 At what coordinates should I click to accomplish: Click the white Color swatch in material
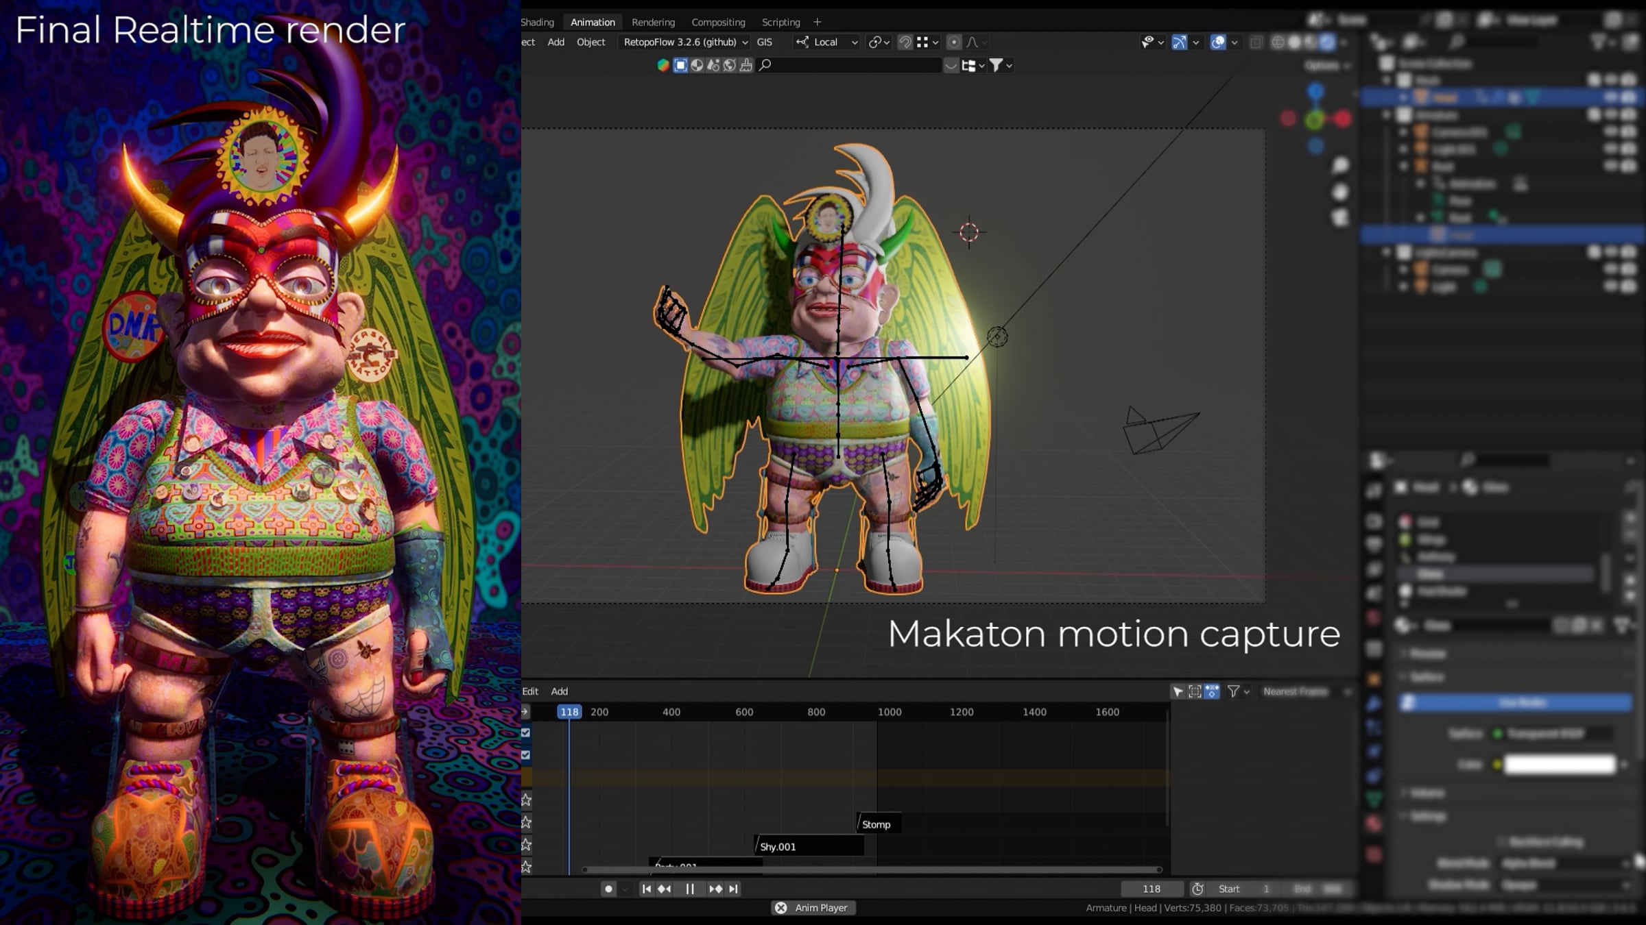click(1560, 765)
